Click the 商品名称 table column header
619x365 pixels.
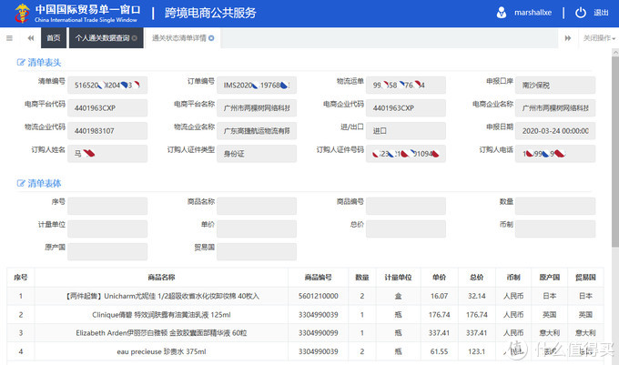click(x=161, y=277)
